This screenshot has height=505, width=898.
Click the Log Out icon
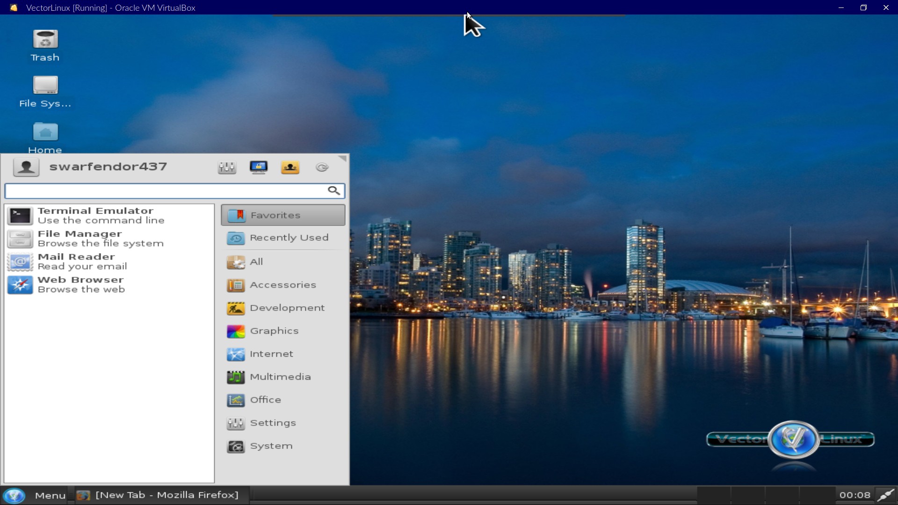pos(322,167)
